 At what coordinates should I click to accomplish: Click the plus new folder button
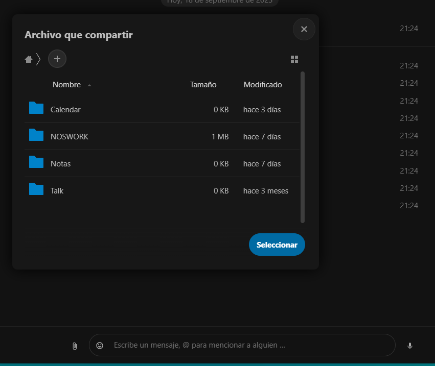pyautogui.click(x=57, y=59)
